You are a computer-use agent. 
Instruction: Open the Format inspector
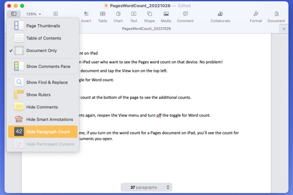coord(256,16)
